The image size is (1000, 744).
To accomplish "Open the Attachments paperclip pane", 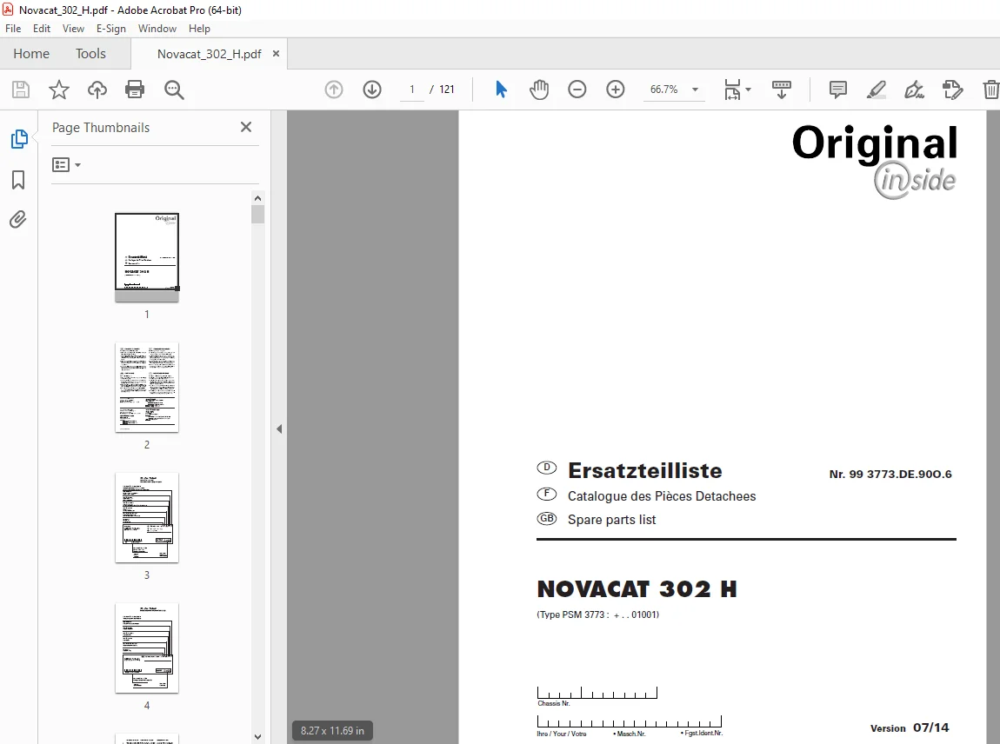I will [x=18, y=220].
